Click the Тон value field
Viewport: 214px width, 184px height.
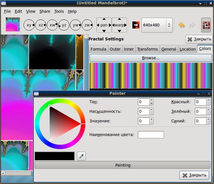pos(143,102)
